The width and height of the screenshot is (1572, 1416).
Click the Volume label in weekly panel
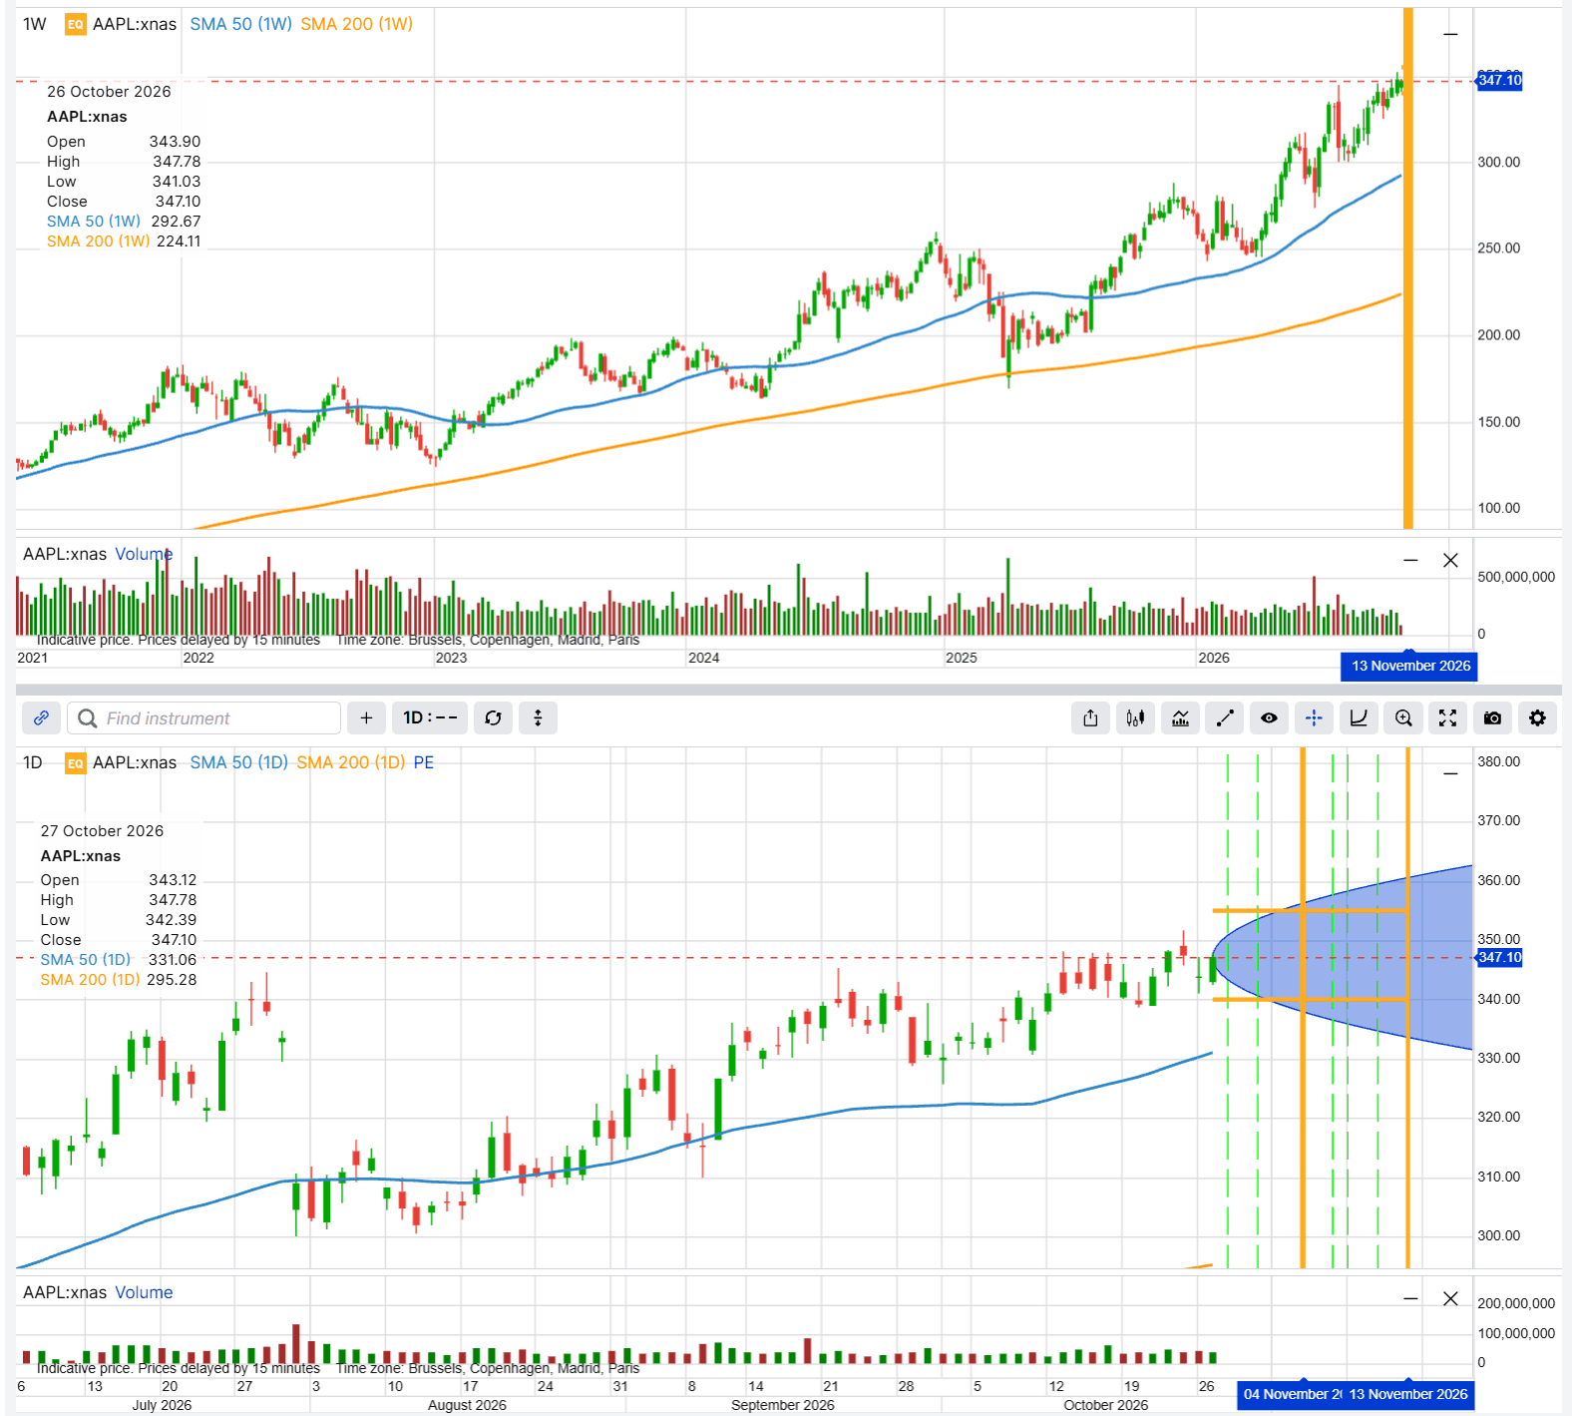144,554
